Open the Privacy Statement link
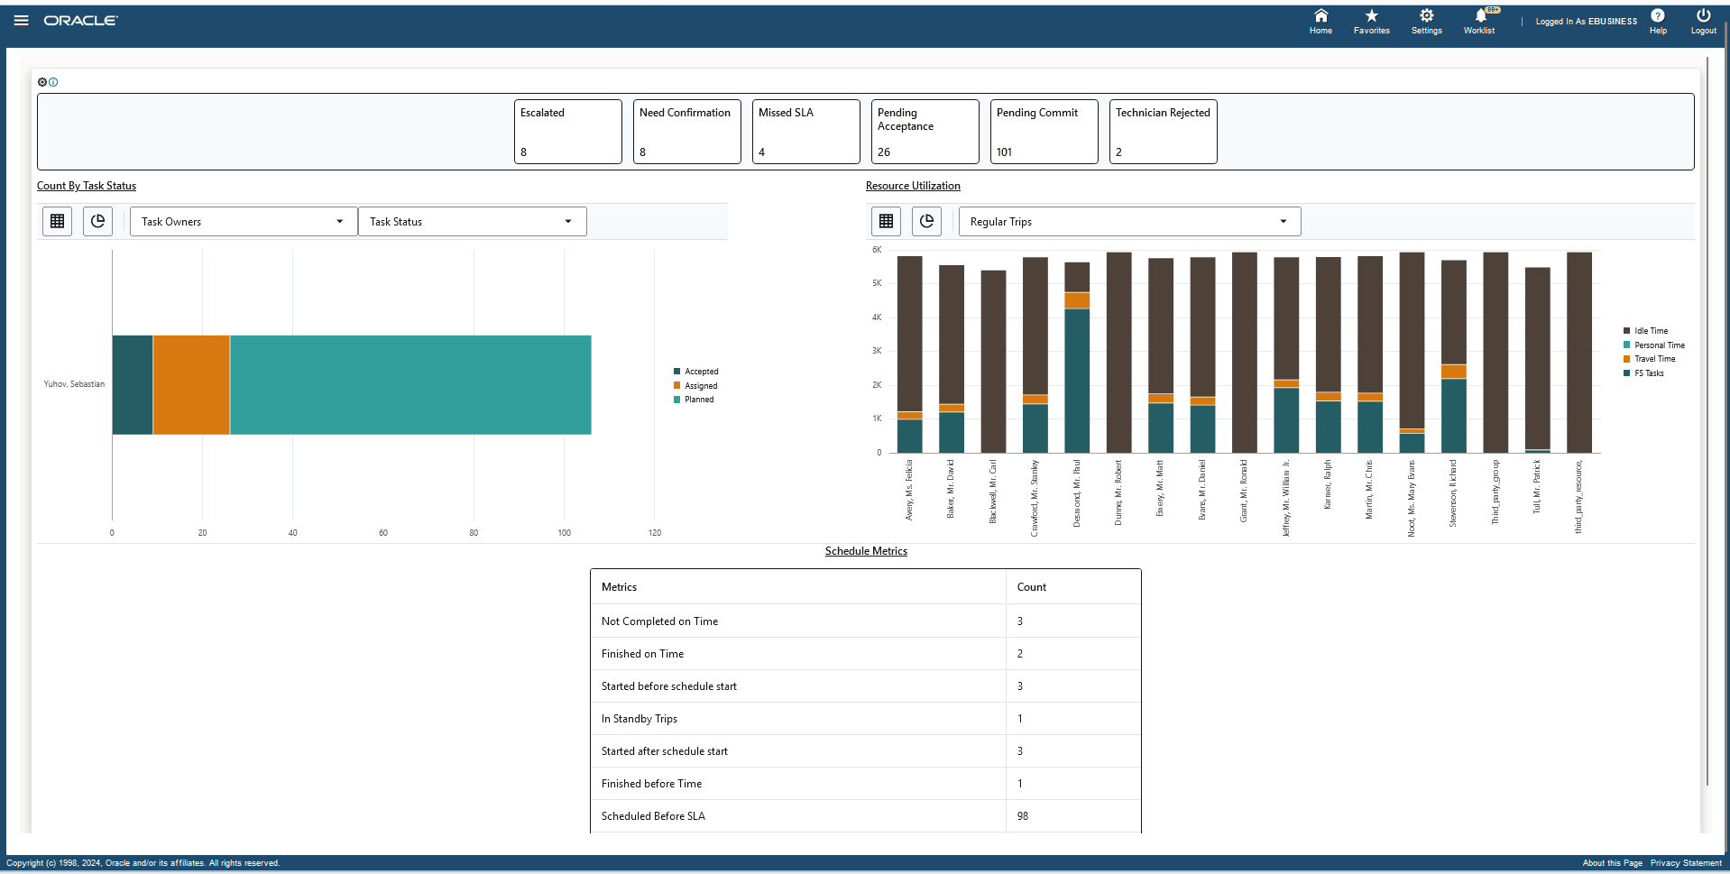This screenshot has height=874, width=1730. pos(1688,863)
